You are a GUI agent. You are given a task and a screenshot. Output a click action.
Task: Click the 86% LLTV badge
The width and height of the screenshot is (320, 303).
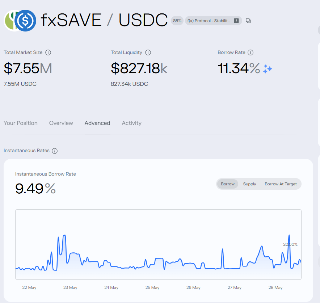tap(177, 21)
